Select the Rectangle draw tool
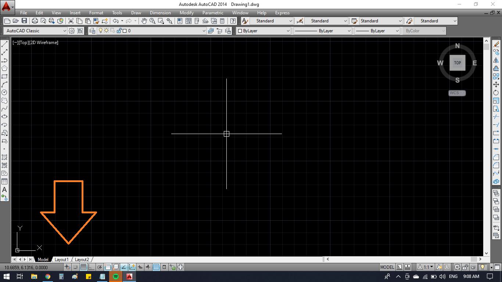Screen dimensions: 502x282 point(4,76)
